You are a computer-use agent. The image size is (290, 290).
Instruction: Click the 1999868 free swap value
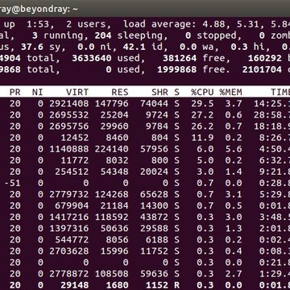[177, 69]
